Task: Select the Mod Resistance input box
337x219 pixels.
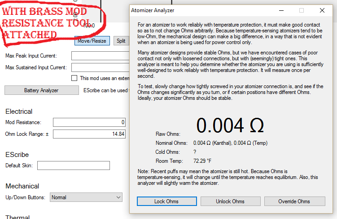Action: pyautogui.click(x=90, y=122)
